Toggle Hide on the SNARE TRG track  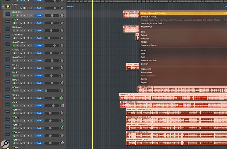coord(17,53)
